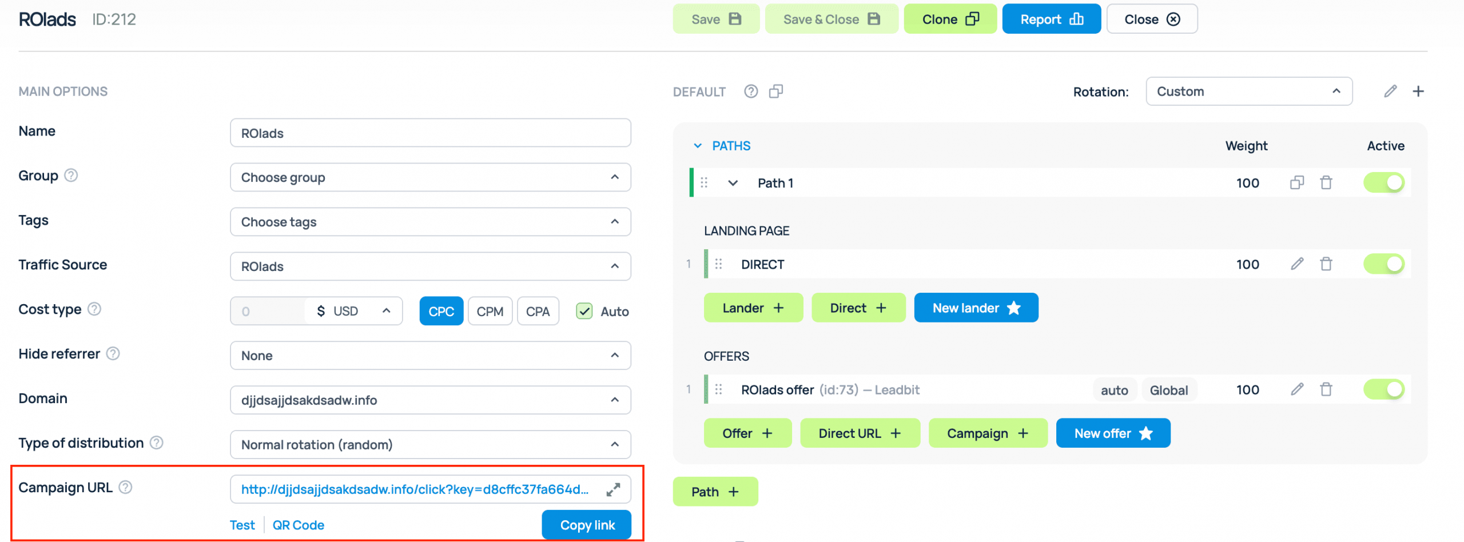Delete Path 1 with trash icon
Viewport: 1464px width, 542px height.
click(1326, 183)
